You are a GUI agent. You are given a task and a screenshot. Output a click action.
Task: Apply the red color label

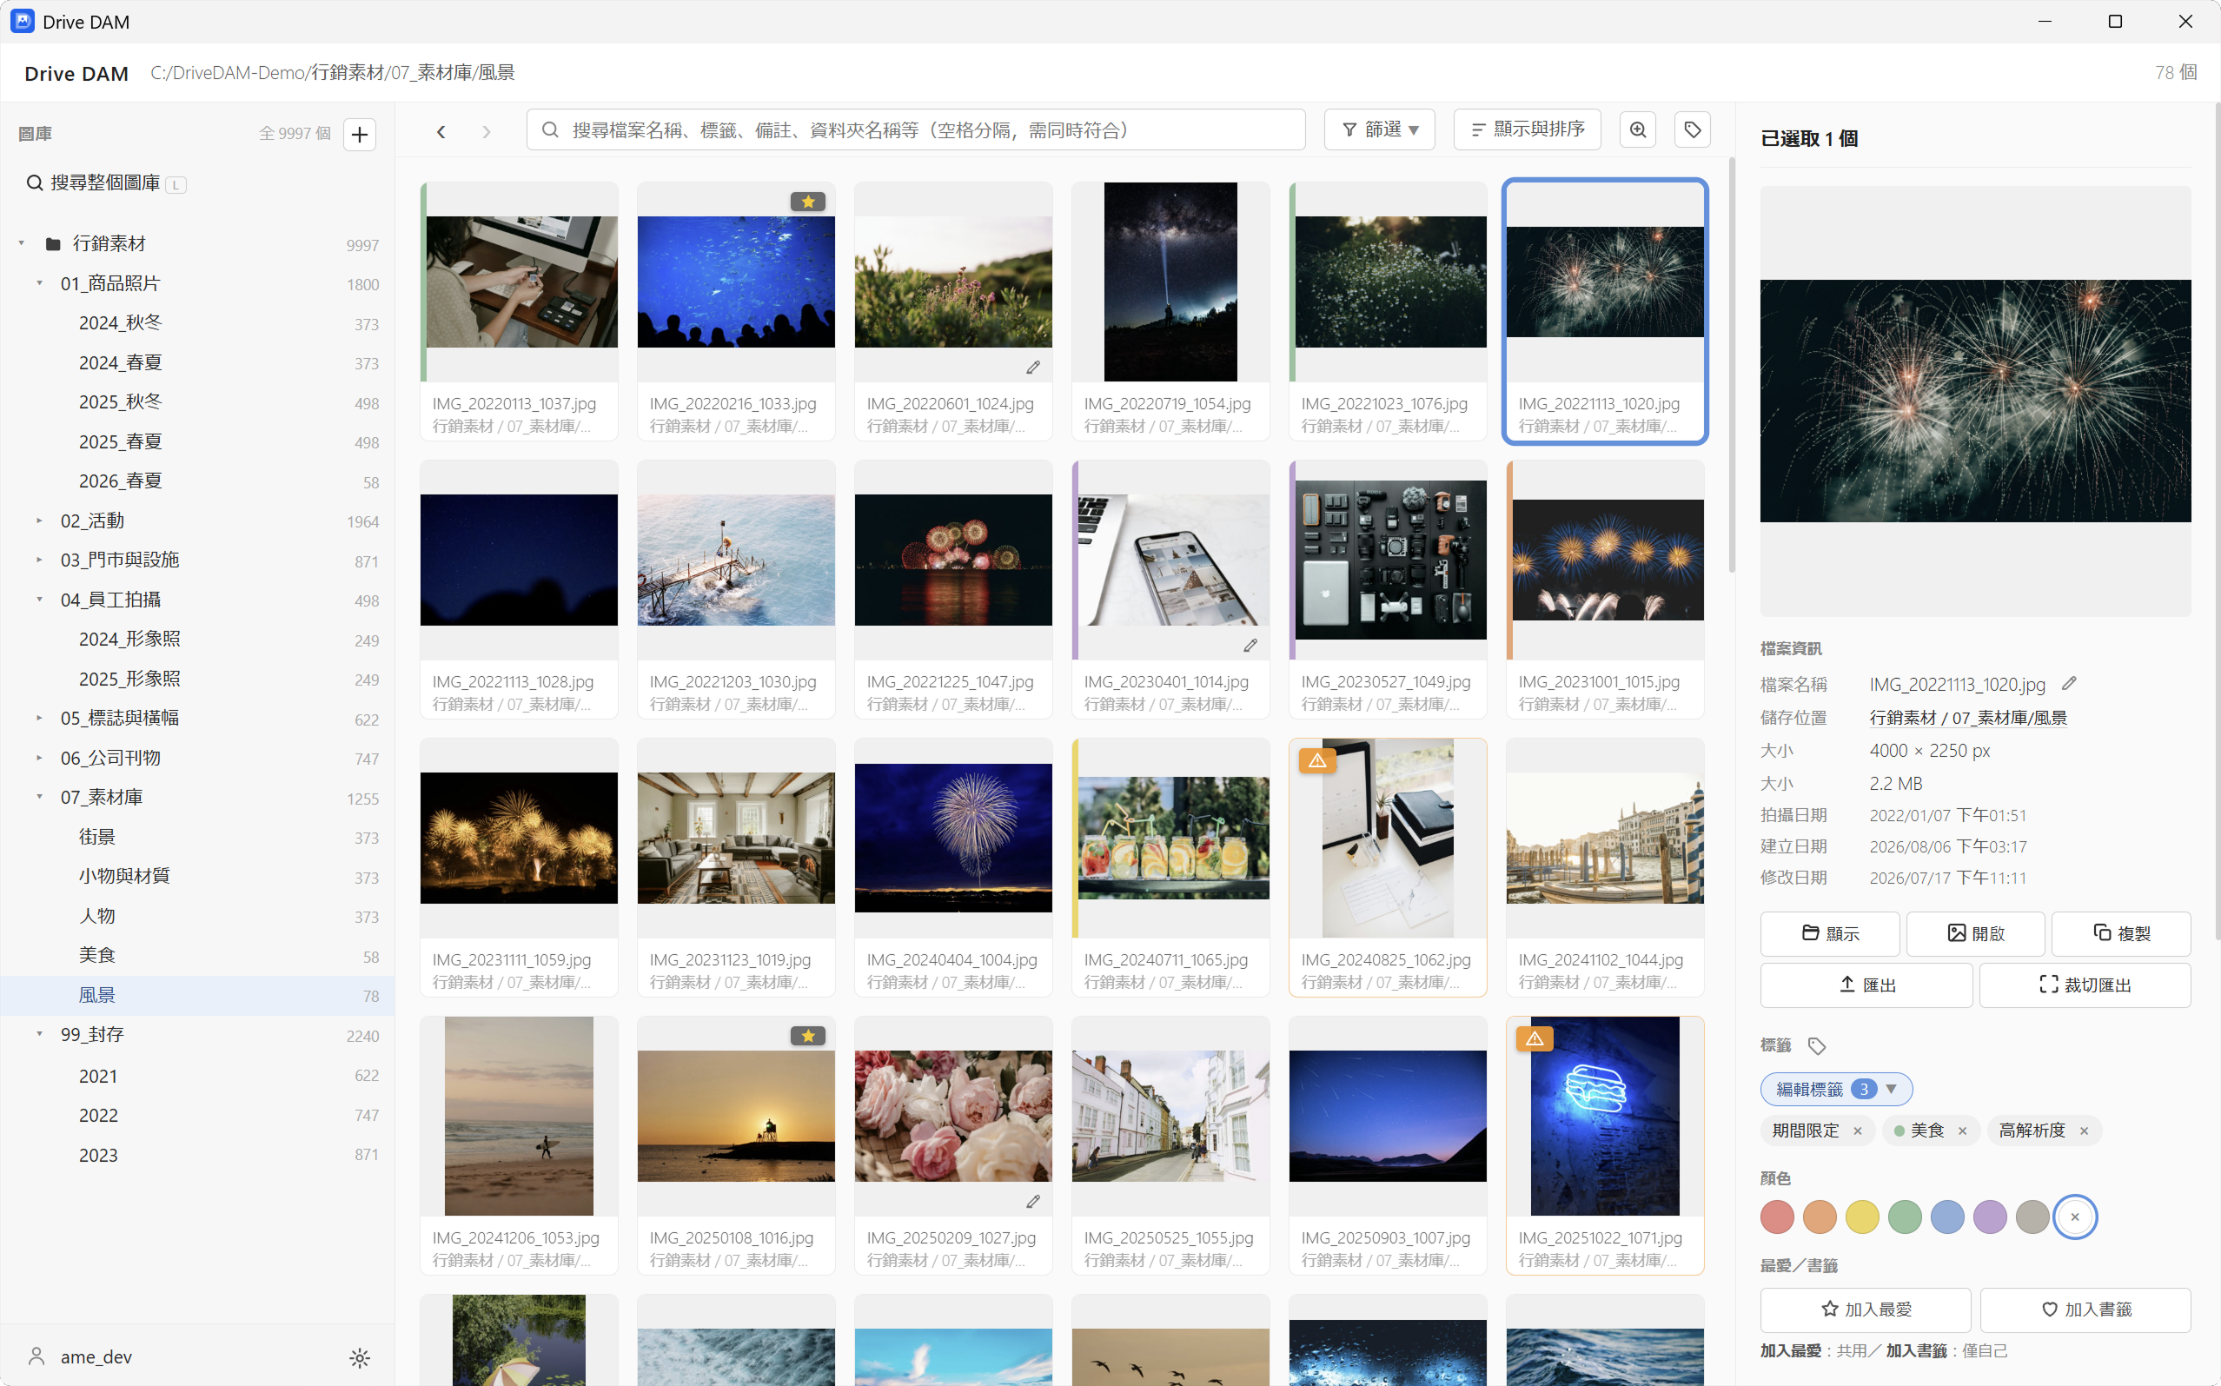coord(1777,1217)
